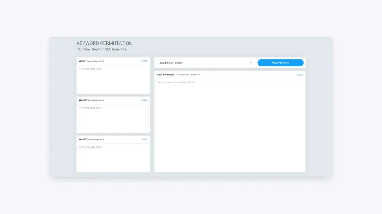Click the Permutasi Keyword SEO Generator subtitle
This screenshot has height=214, width=382.
pyautogui.click(x=101, y=49)
